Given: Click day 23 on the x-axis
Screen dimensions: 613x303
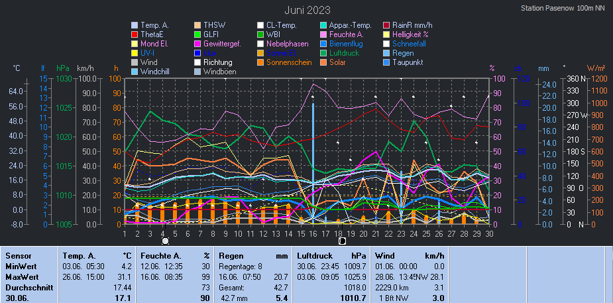Looking at the screenshot, I should (401, 233).
